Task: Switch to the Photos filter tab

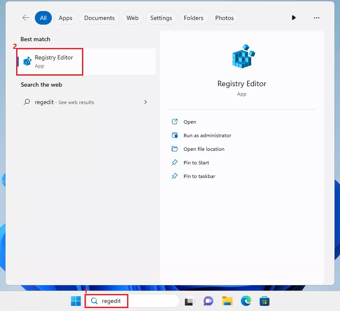Action: 224,18
